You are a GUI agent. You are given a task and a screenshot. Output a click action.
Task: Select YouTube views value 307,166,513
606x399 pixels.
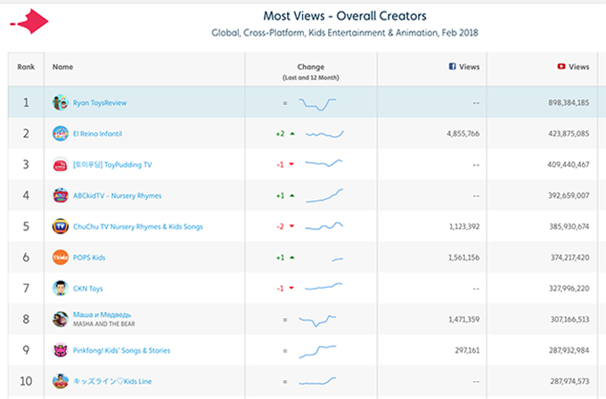tap(570, 320)
